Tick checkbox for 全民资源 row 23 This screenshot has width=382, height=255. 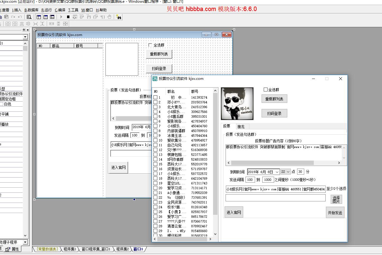click(155, 202)
